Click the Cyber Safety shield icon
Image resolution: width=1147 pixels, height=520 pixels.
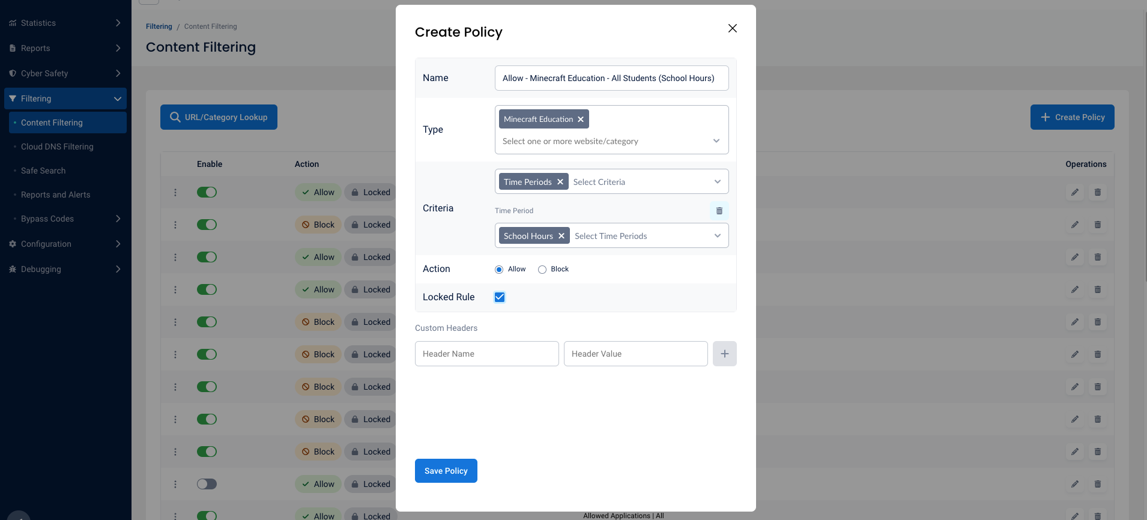tap(13, 73)
